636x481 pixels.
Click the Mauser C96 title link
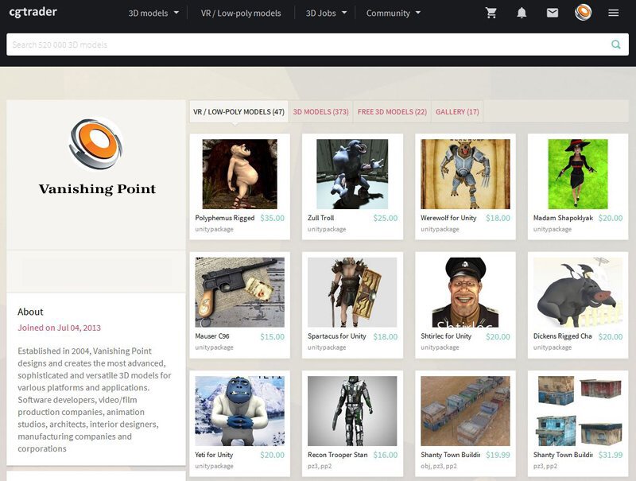(212, 336)
